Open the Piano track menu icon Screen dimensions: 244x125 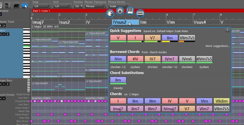click(8, 34)
